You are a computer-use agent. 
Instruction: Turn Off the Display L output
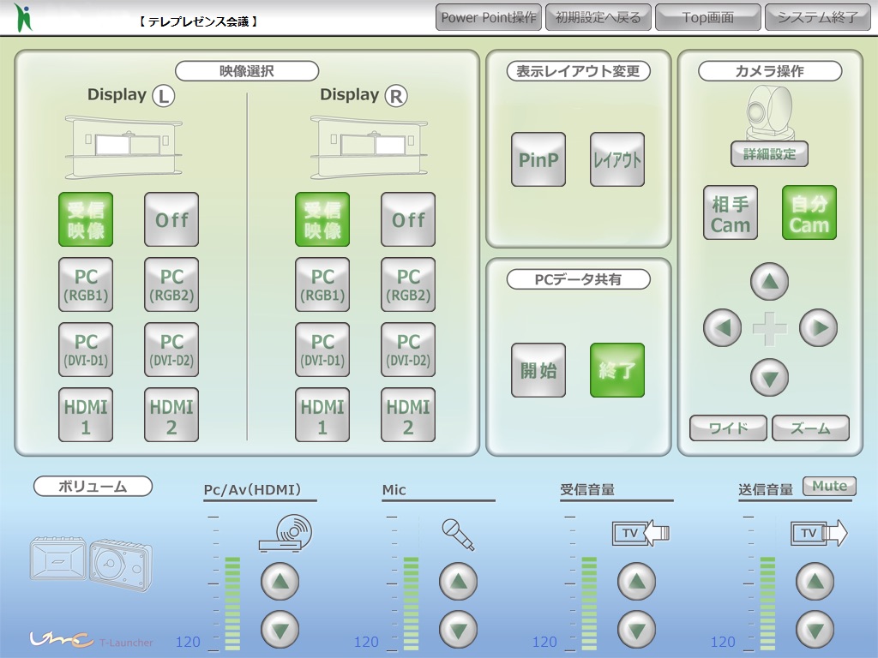(171, 219)
